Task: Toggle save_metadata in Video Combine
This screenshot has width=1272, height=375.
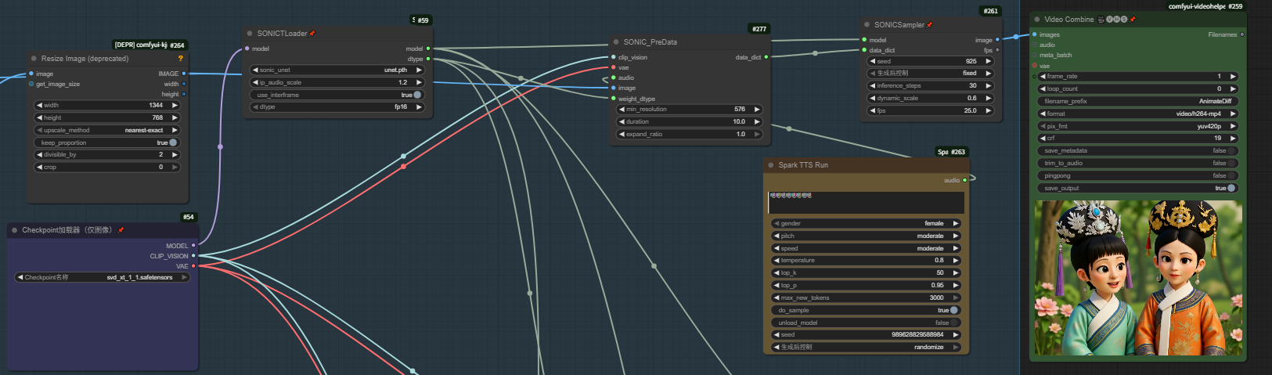Action: coord(1138,150)
